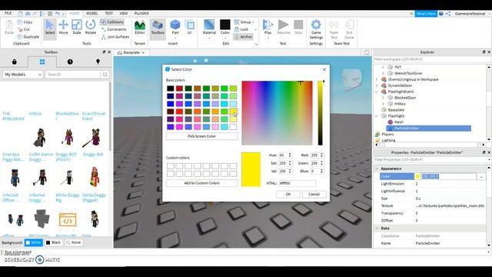Image resolution: width=492 pixels, height=277 pixels.
Task: Click the Toolbox search magnifier icon
Action: (x=105, y=75)
